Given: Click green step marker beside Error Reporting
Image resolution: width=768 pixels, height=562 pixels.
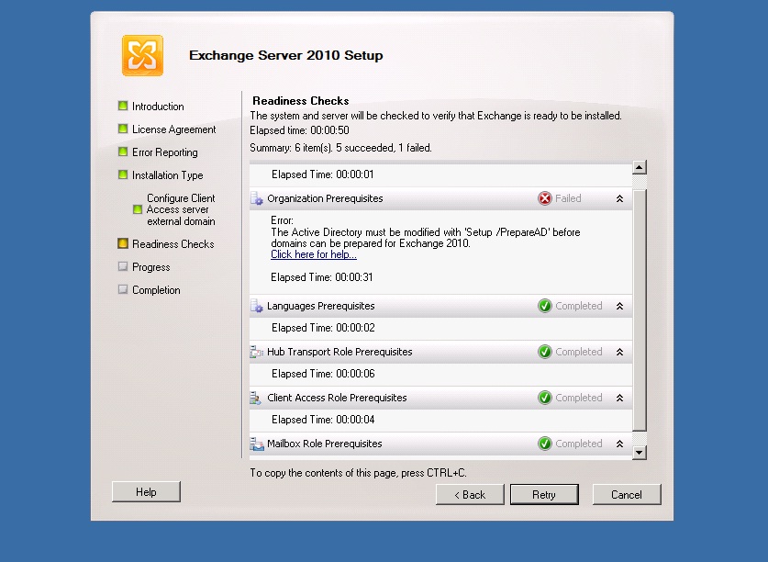Looking at the screenshot, I should [x=123, y=152].
